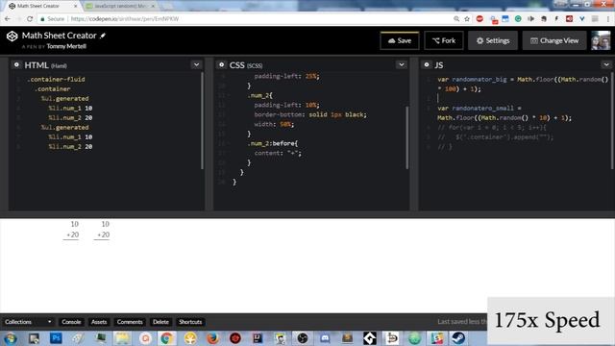Expand the JS panel dropdown arrow
615x346 pixels.
(606, 64)
